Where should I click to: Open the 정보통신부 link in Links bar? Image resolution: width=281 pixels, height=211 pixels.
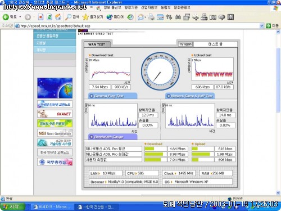click(112, 7)
